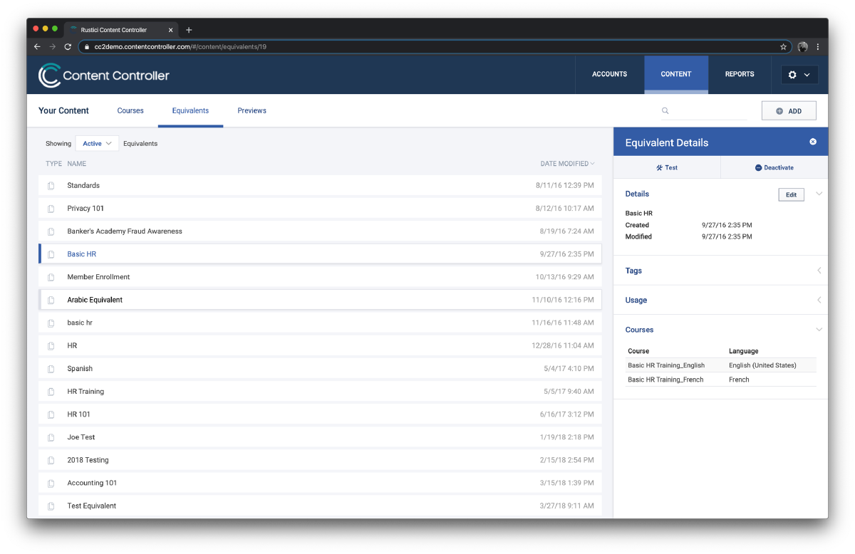Open the Previews tab
The image size is (855, 554).
[252, 110]
